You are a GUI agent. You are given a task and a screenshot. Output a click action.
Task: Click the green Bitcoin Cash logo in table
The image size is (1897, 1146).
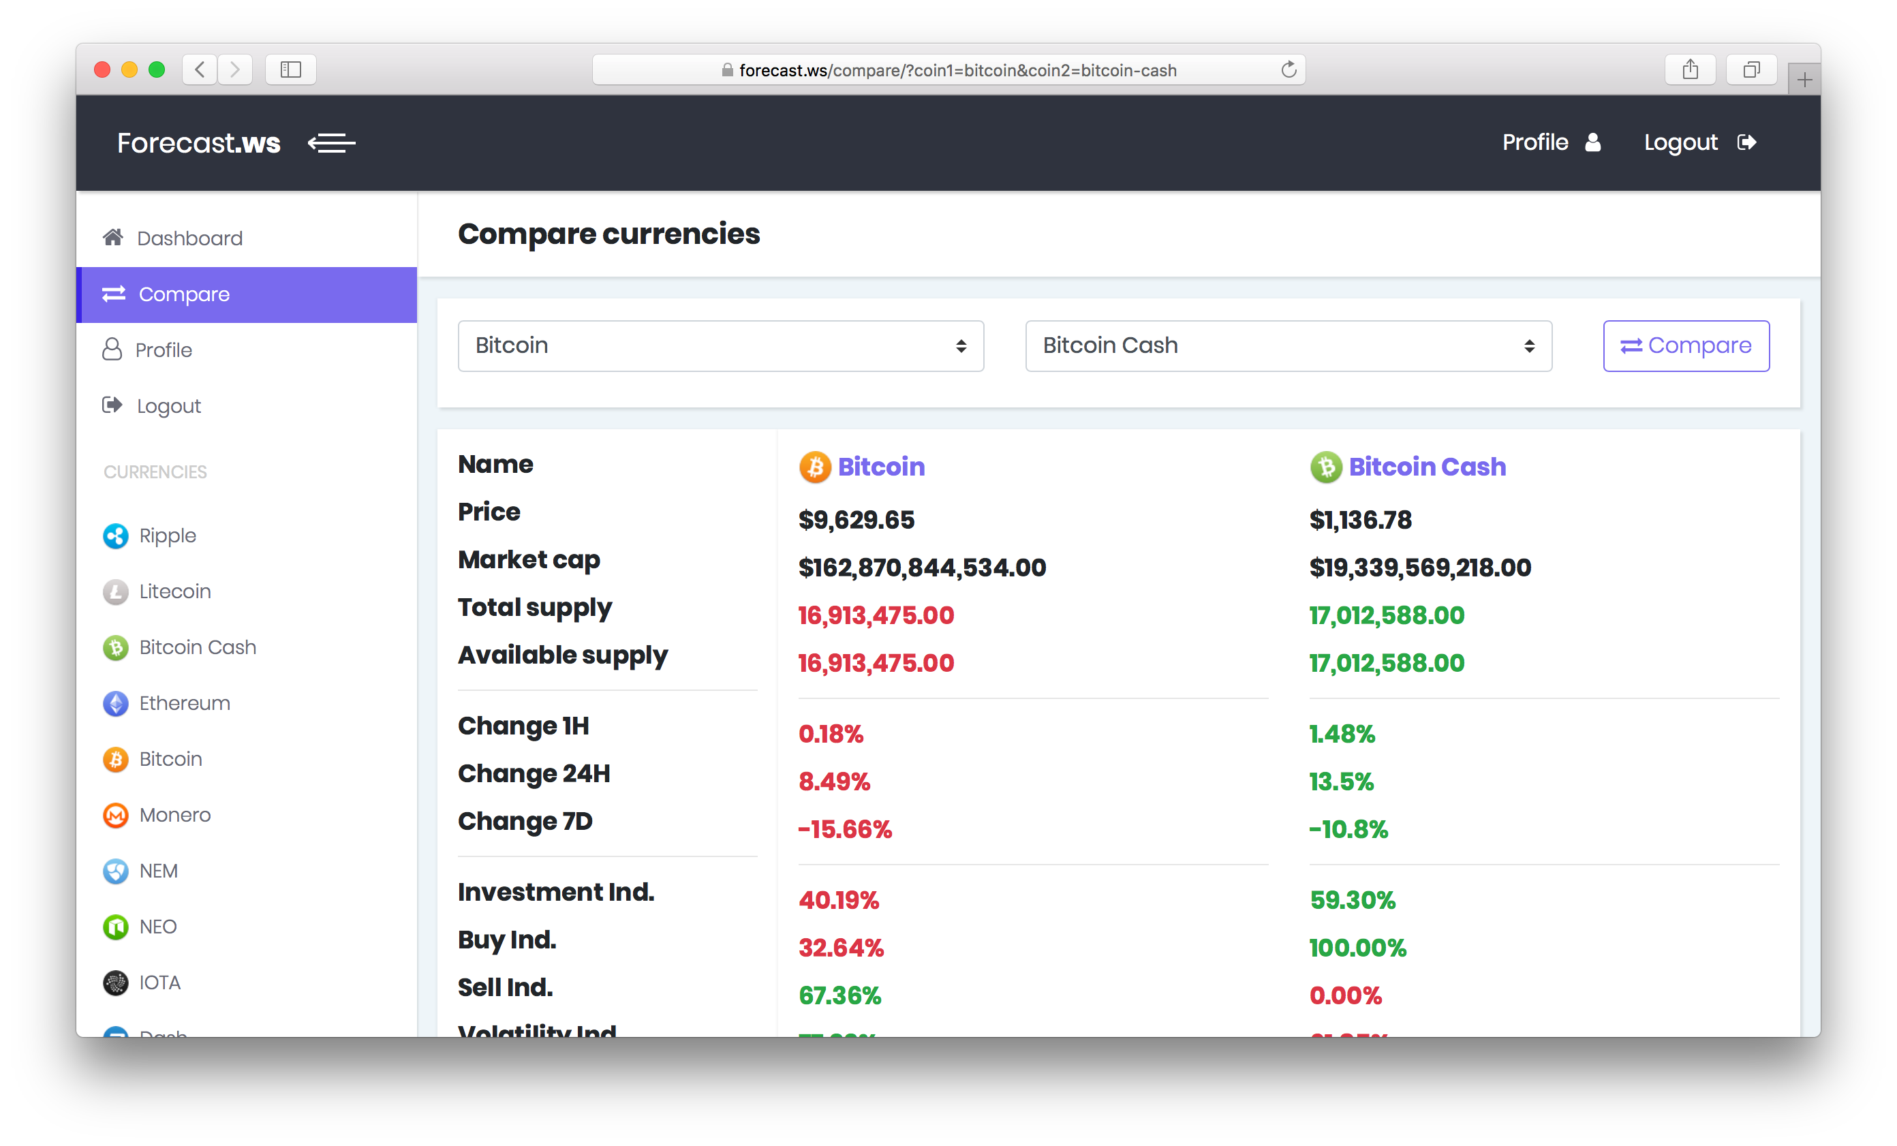coord(1326,467)
